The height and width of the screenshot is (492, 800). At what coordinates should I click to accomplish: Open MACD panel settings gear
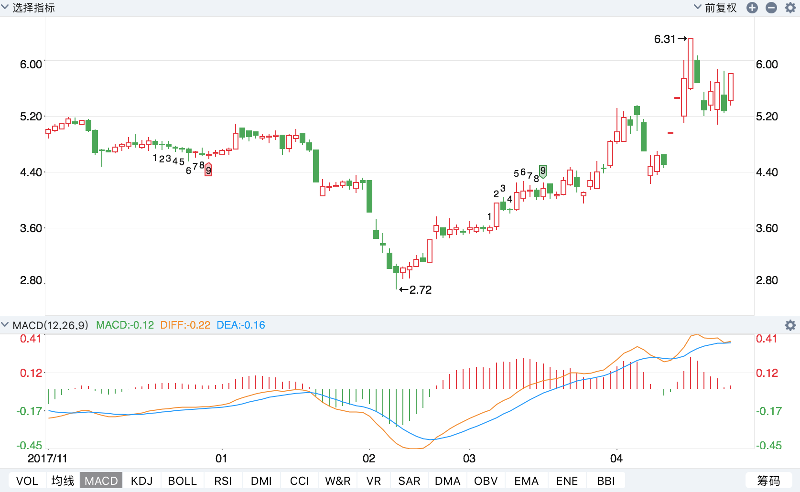tap(790, 325)
